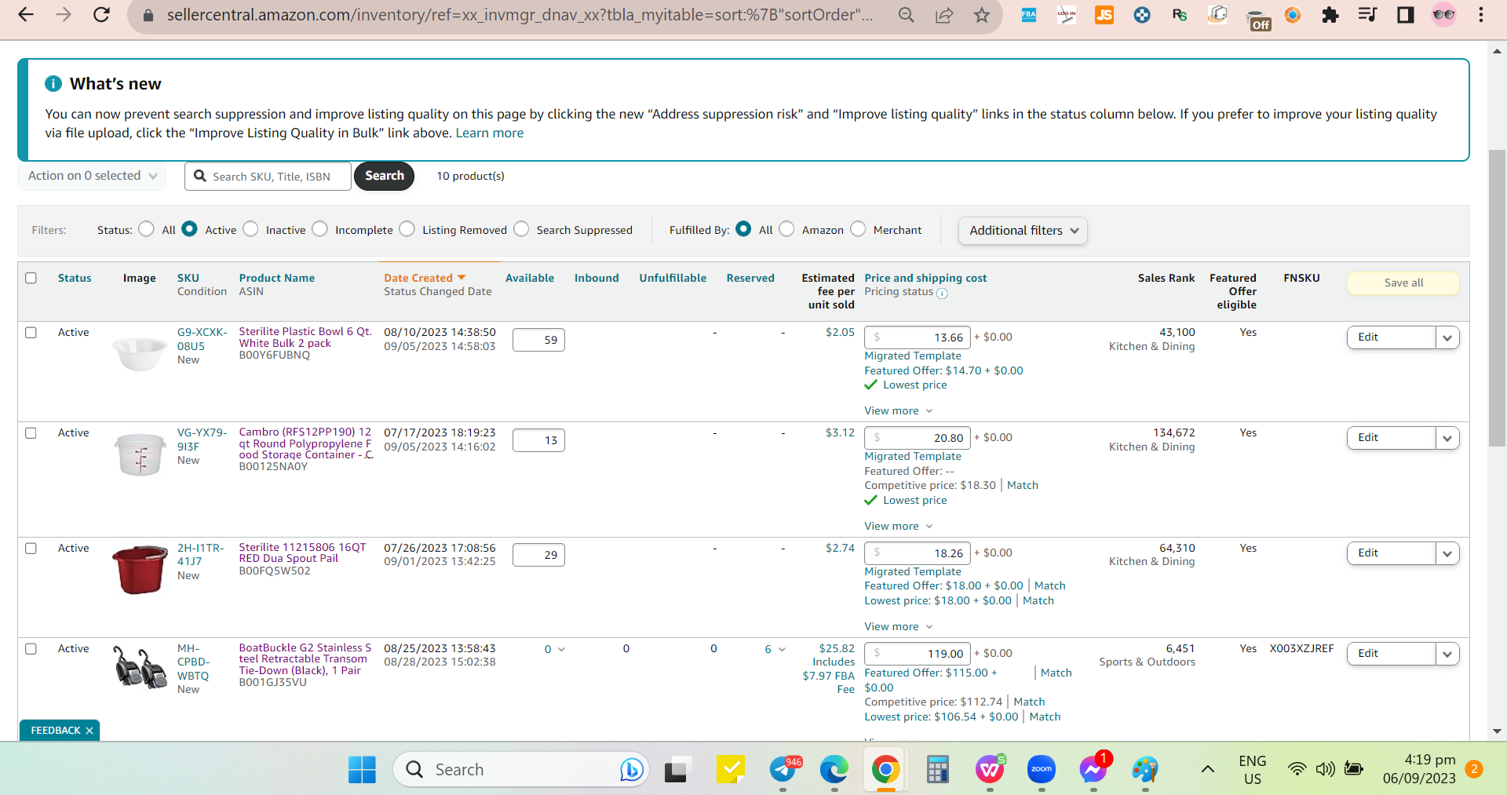Open the Learn more link
The width and height of the screenshot is (1507, 795).
click(x=490, y=133)
